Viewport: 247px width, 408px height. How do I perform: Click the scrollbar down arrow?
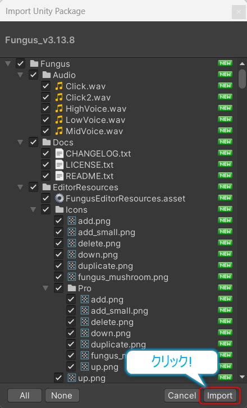click(242, 377)
